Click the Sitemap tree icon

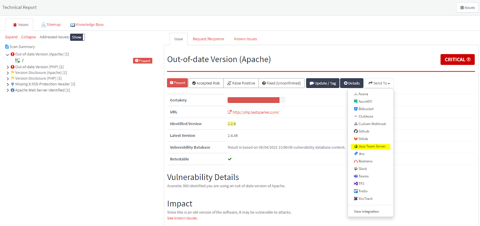point(43,25)
